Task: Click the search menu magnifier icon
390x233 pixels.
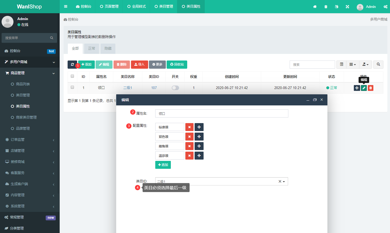Action: point(52,38)
